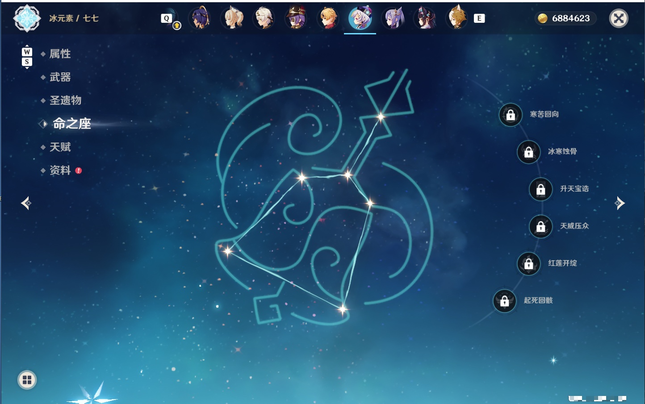Click the Mora balance 6884623
The image size is (645, 404).
(565, 18)
